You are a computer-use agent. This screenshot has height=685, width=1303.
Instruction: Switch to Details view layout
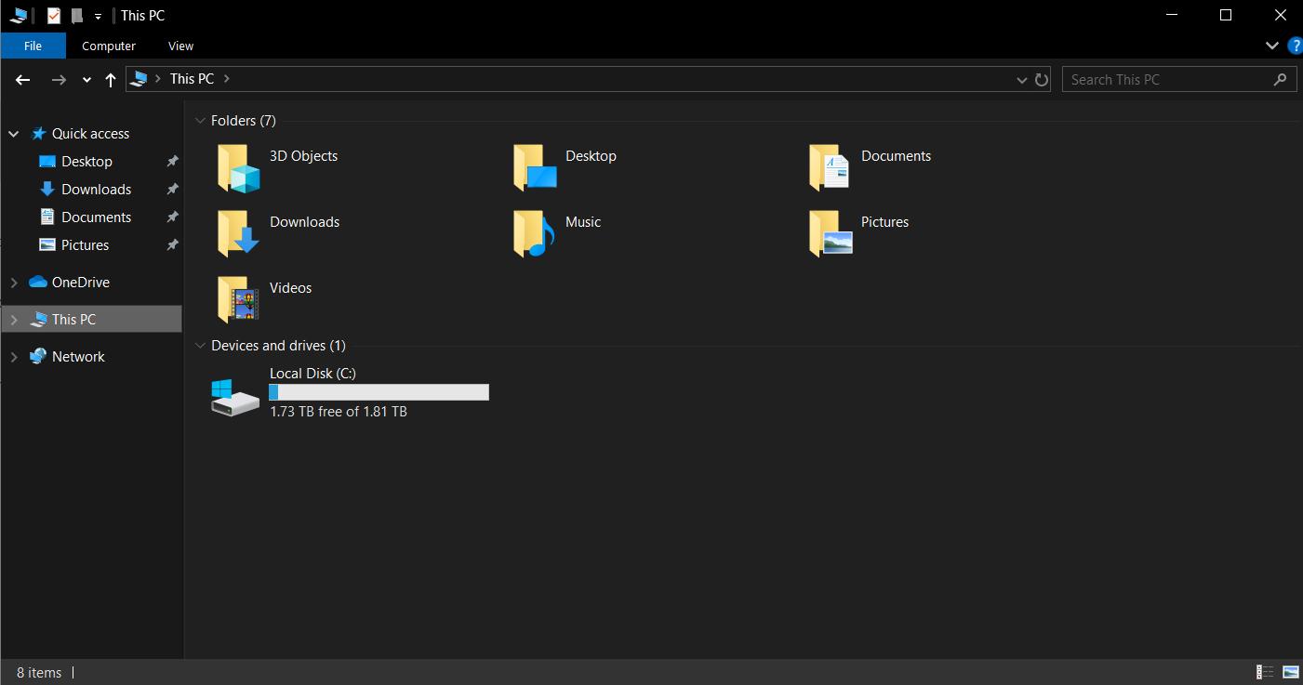1265,672
